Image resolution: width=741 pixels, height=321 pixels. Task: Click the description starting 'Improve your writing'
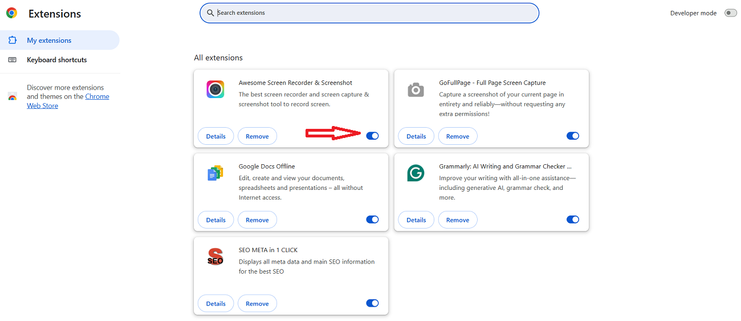coord(507,188)
